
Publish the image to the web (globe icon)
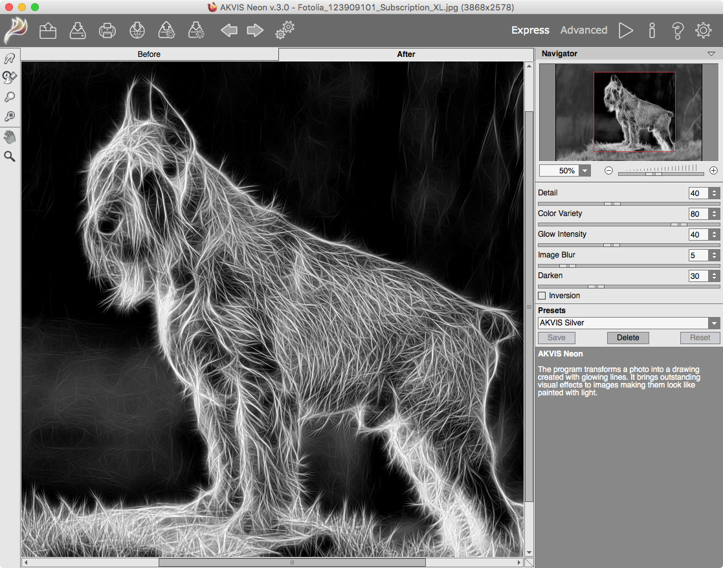[137, 30]
